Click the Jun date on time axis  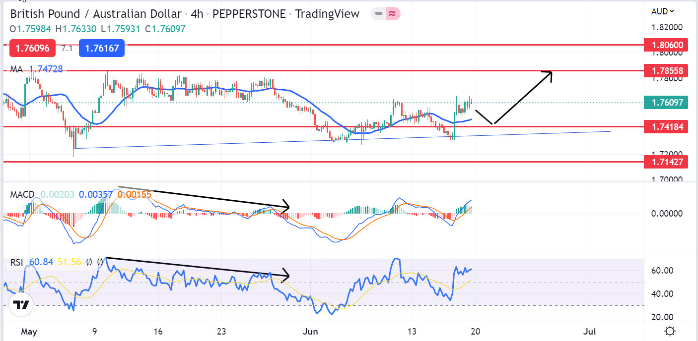coord(310,331)
